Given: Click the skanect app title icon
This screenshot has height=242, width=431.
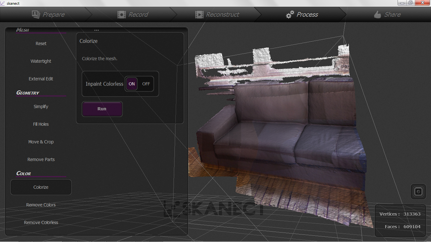Looking at the screenshot, I should (x=3, y=3).
